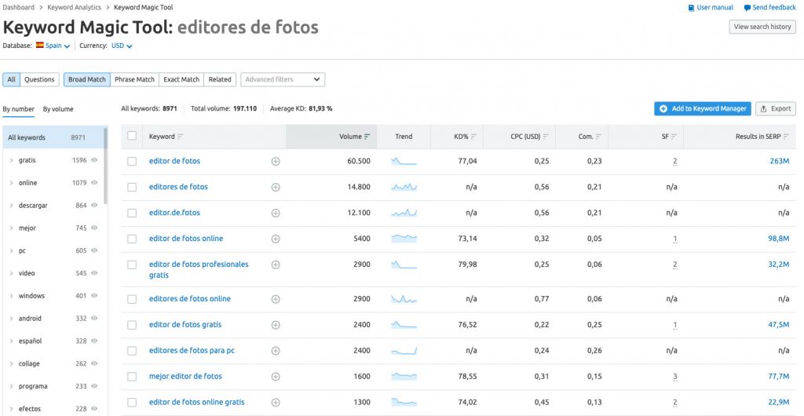Tick checkbox for 'editor de fotos' row

(132, 162)
